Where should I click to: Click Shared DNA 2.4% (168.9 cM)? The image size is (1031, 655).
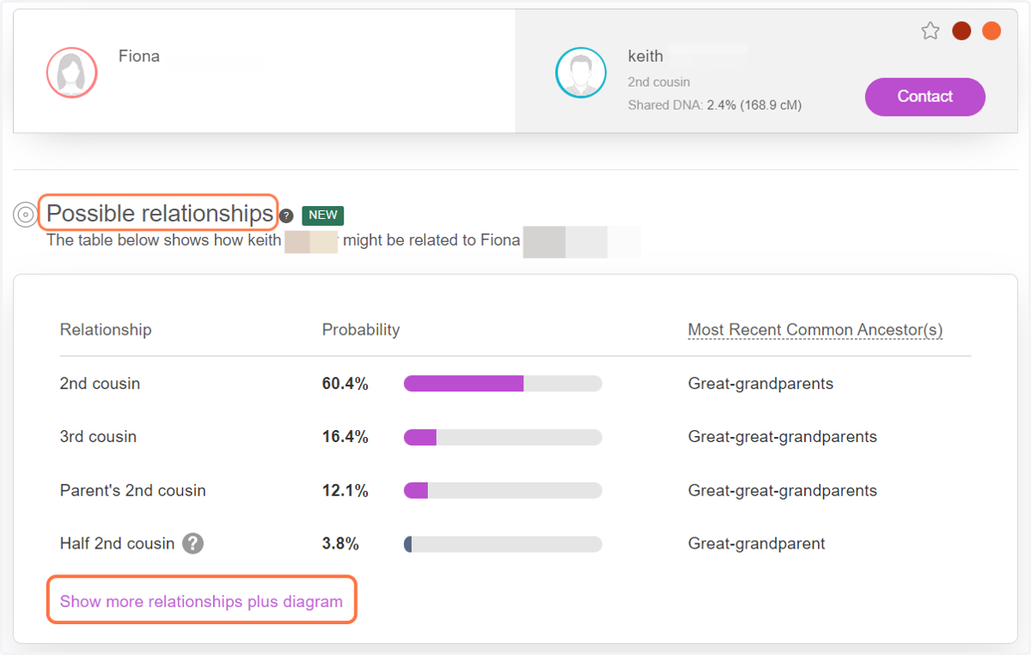[x=715, y=105]
